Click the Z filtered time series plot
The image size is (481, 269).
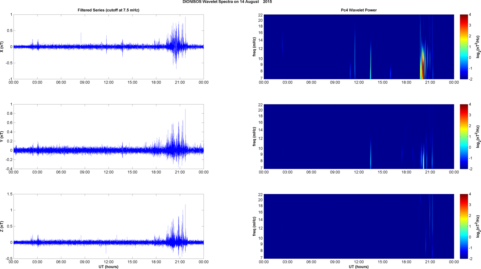[x=109, y=226]
